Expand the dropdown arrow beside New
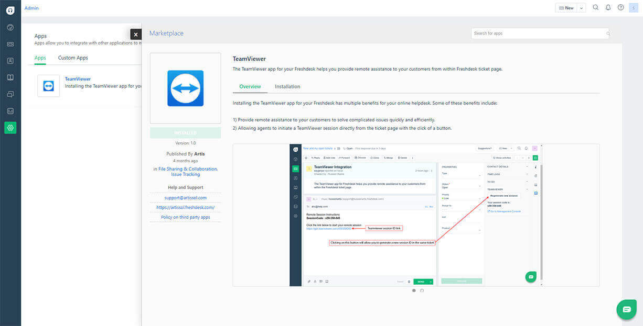 581,8
